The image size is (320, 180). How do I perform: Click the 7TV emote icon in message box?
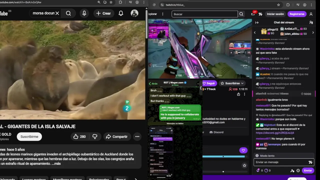coord(310,162)
